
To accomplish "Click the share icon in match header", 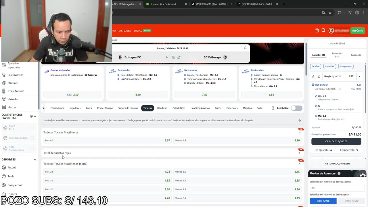I will click(179, 57).
